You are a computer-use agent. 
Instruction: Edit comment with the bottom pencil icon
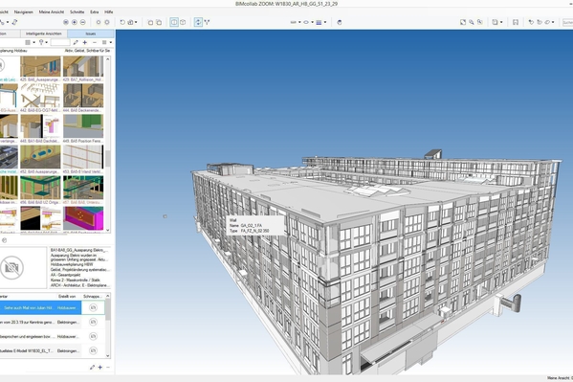click(92, 367)
